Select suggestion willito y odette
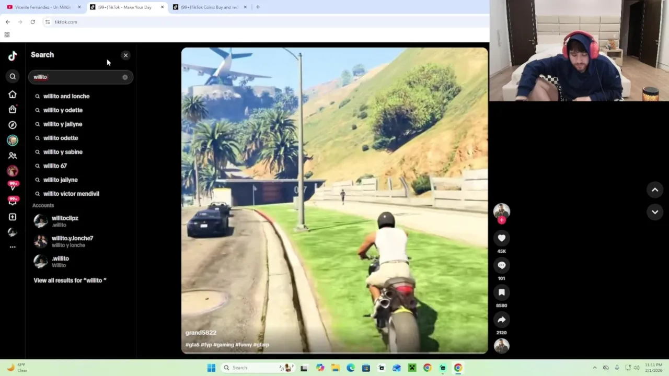This screenshot has height=376, width=669. pyautogui.click(x=63, y=110)
